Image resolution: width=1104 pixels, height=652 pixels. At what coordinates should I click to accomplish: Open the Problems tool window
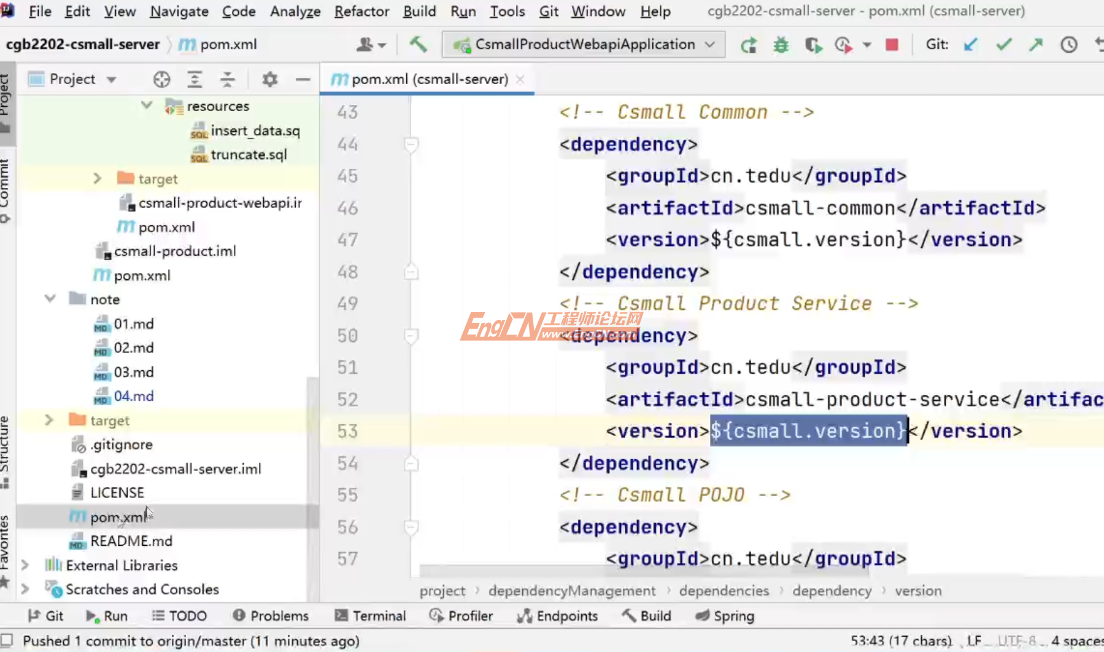click(x=271, y=616)
